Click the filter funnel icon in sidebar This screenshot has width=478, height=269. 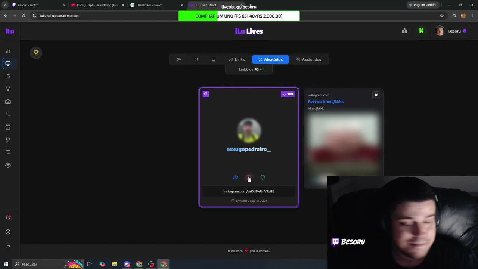(8, 89)
